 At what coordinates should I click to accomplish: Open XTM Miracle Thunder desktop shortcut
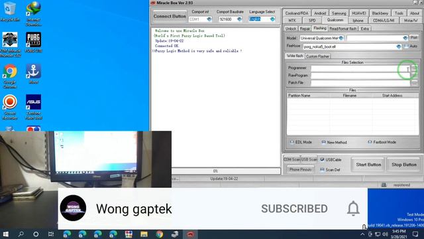pos(11,44)
